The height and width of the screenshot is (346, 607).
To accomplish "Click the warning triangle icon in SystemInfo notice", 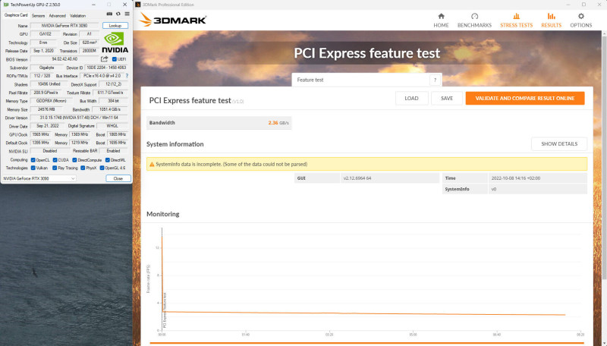I will tap(152, 165).
